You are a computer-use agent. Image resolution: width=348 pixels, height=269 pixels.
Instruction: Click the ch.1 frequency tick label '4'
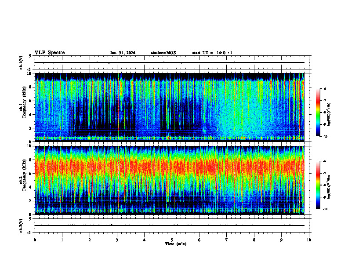tap(31, 115)
